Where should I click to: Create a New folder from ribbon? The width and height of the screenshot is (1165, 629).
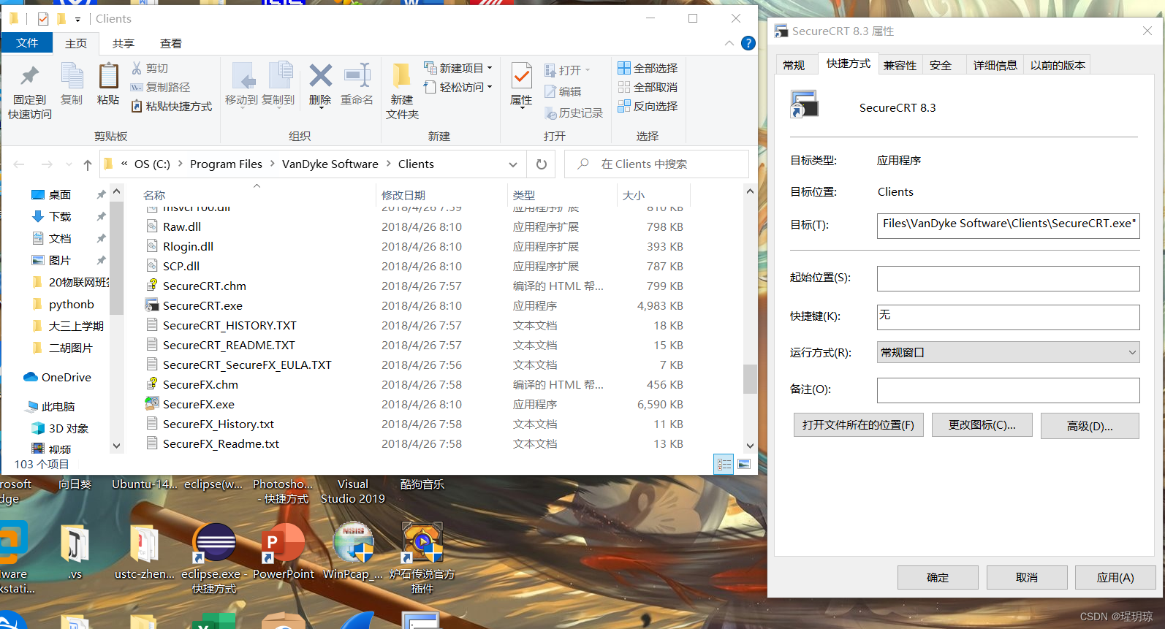pos(402,92)
